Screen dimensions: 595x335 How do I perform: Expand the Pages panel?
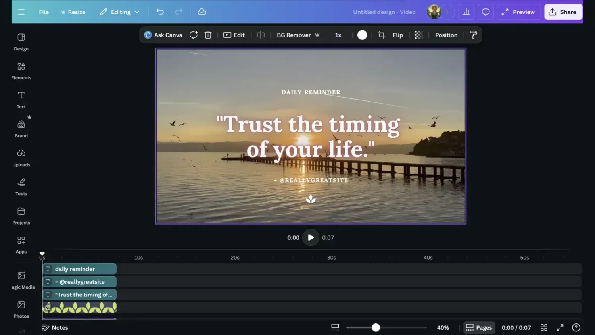tap(479, 327)
